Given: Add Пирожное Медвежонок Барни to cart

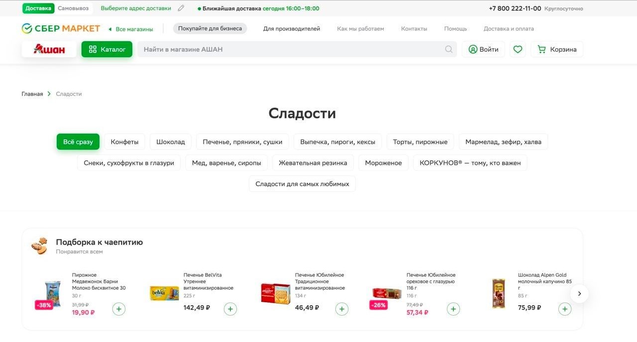Looking at the screenshot, I should 119,309.
